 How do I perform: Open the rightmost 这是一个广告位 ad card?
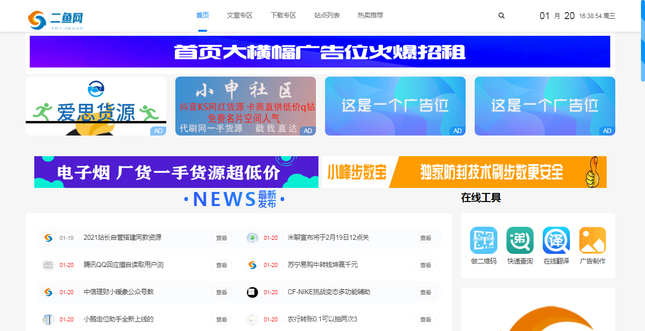click(x=545, y=106)
